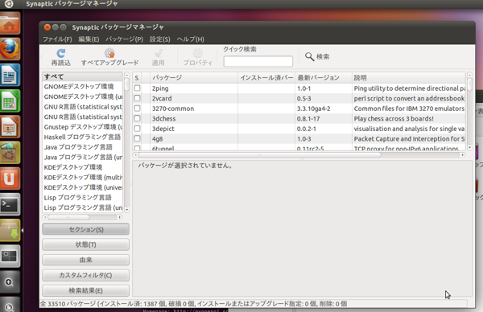The height and width of the screenshot is (312, 483).
Task: Toggle the status checkbox for 3dchess
Action: (x=137, y=118)
